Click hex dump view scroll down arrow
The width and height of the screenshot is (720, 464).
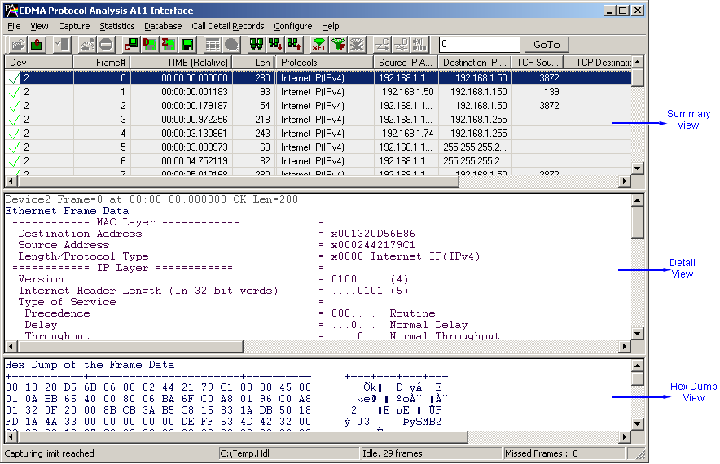coord(638,424)
